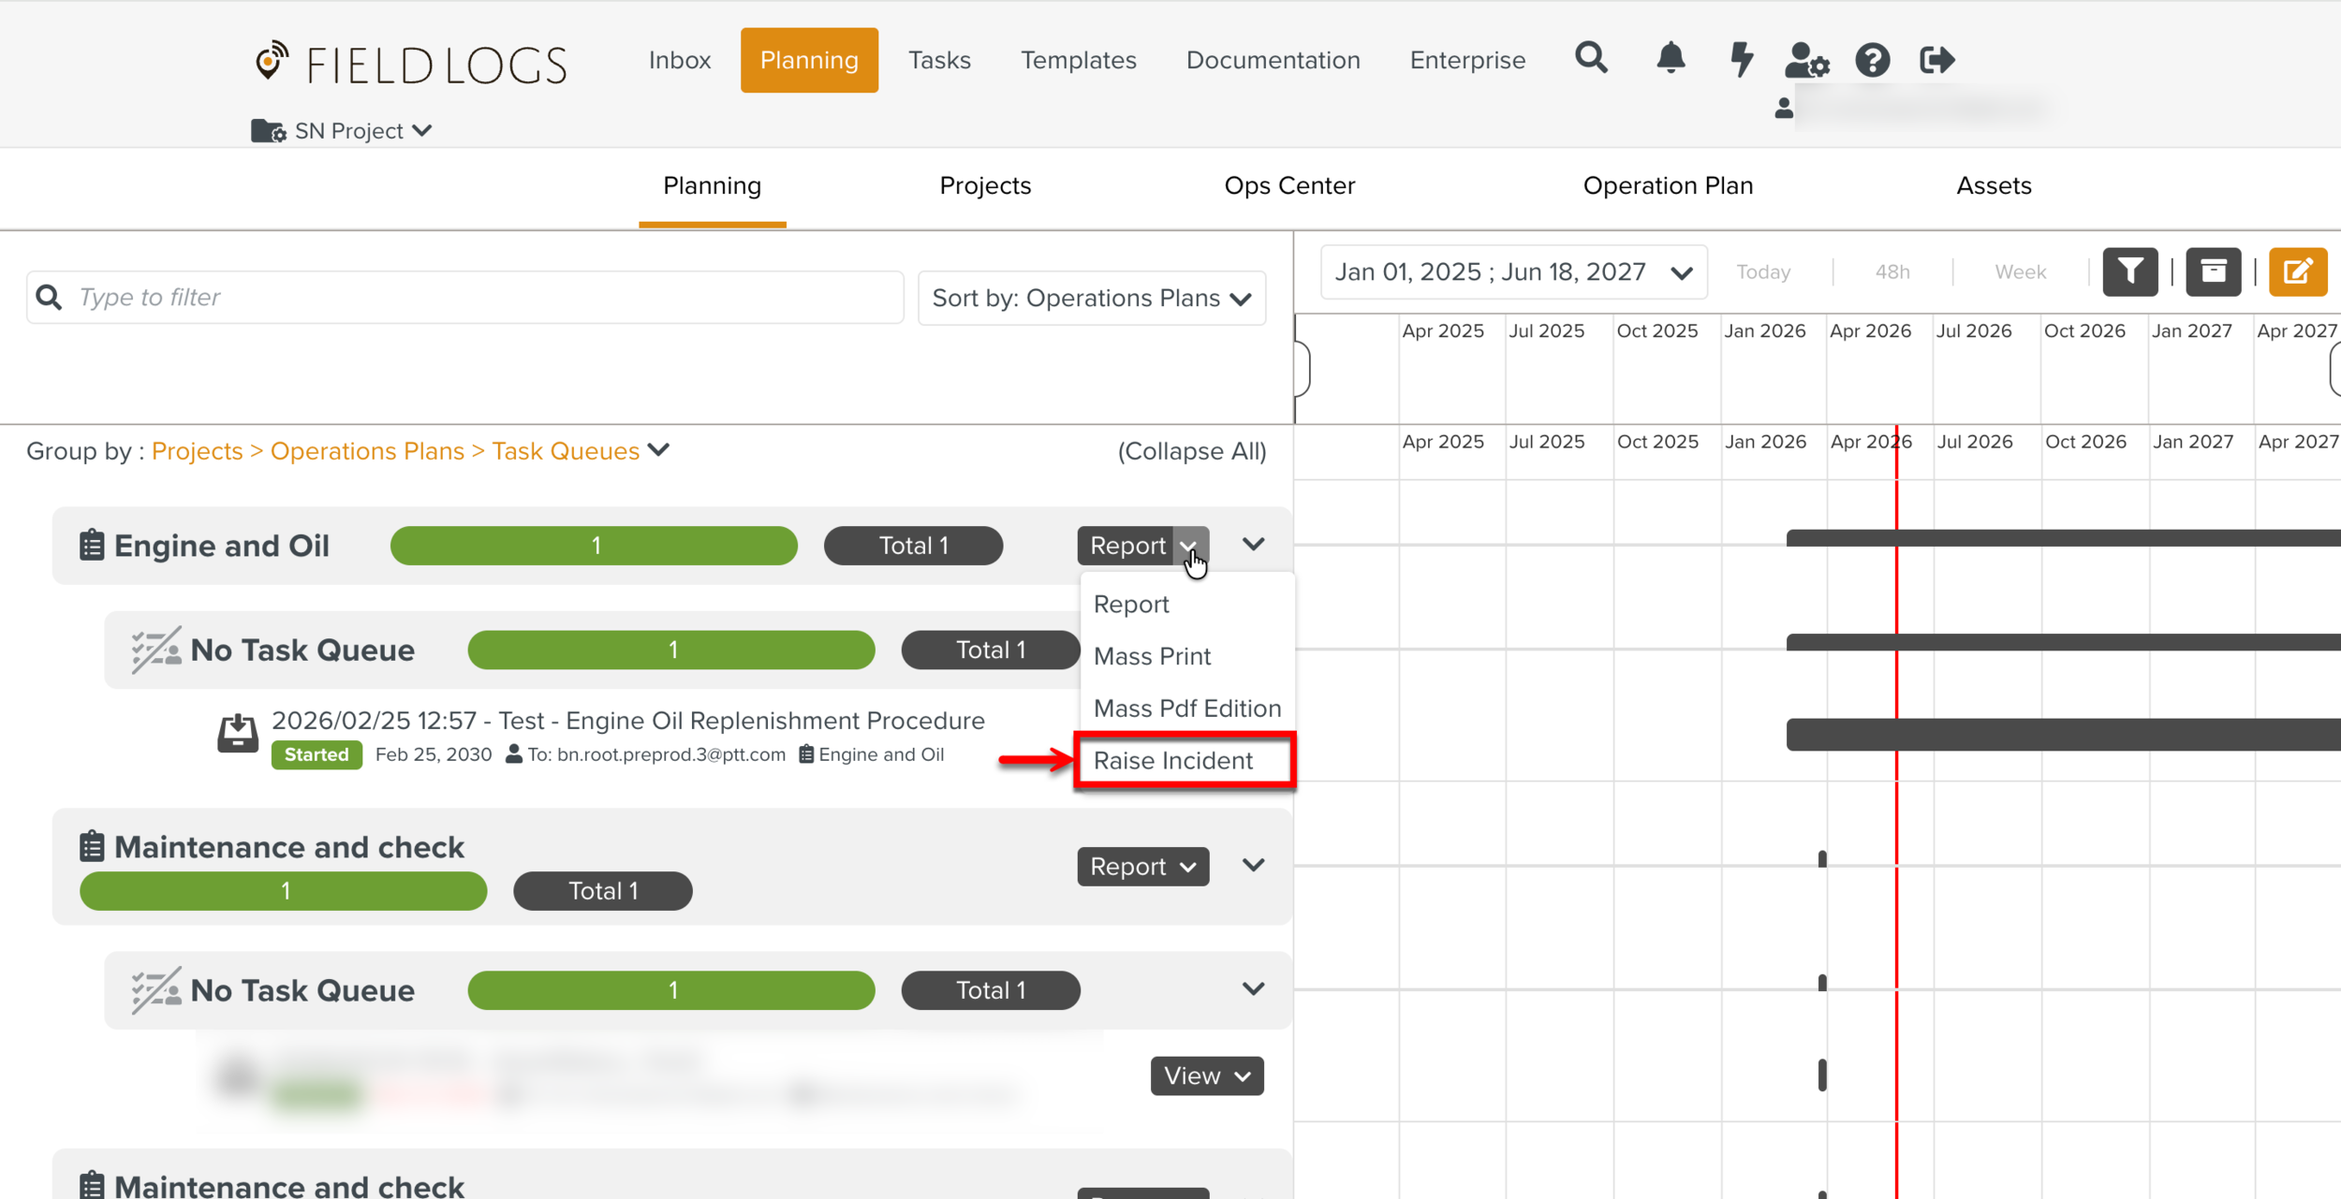
Task: Click the Type to filter input field
Action: point(465,298)
